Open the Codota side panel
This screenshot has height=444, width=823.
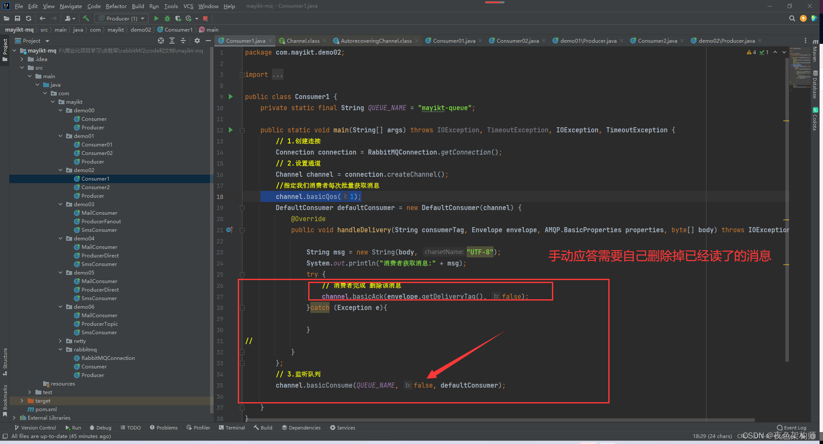click(x=815, y=119)
